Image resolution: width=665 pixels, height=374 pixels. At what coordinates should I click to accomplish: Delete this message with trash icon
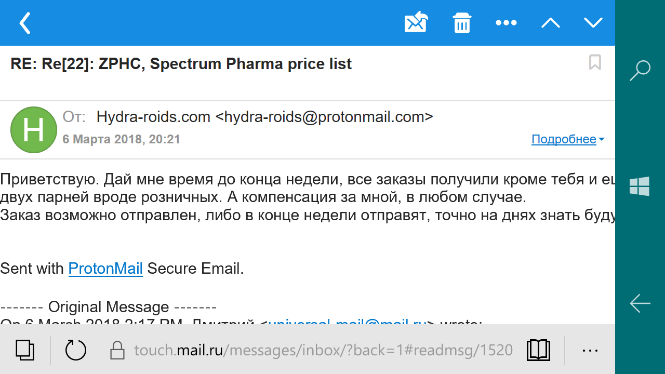(462, 23)
